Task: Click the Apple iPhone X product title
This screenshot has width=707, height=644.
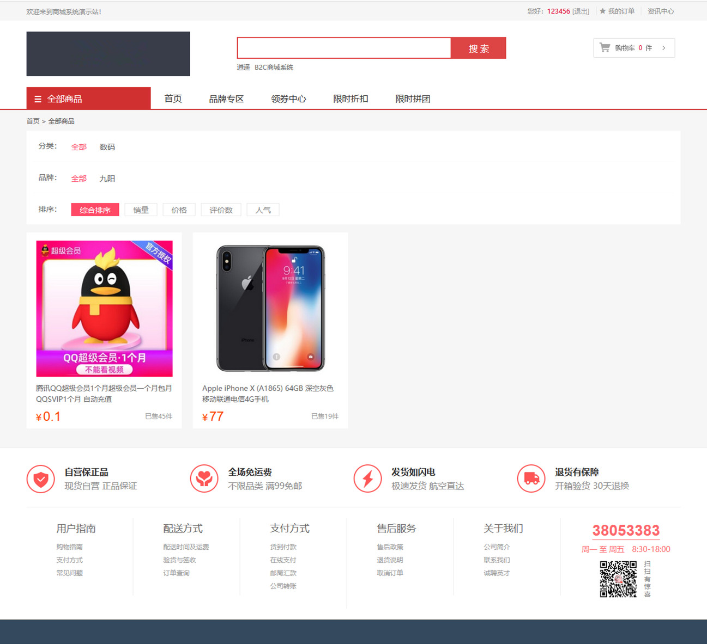Action: pos(268,394)
